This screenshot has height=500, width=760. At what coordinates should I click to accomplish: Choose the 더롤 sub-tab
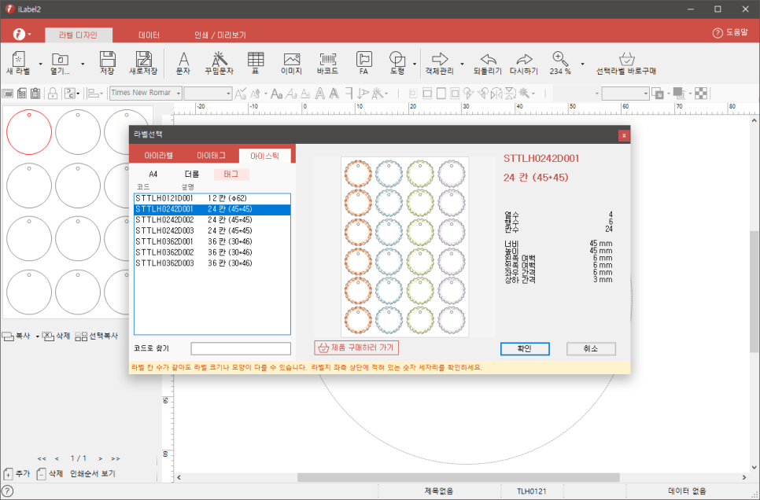click(x=192, y=174)
